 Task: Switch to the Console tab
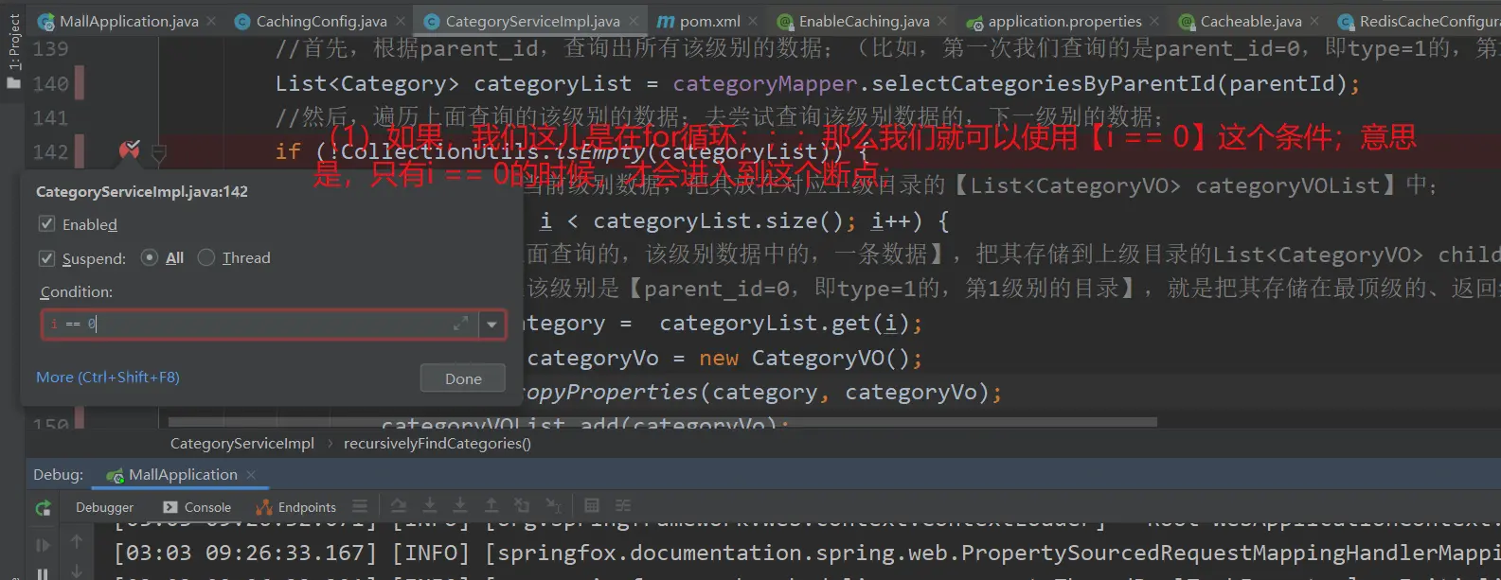pos(197,507)
